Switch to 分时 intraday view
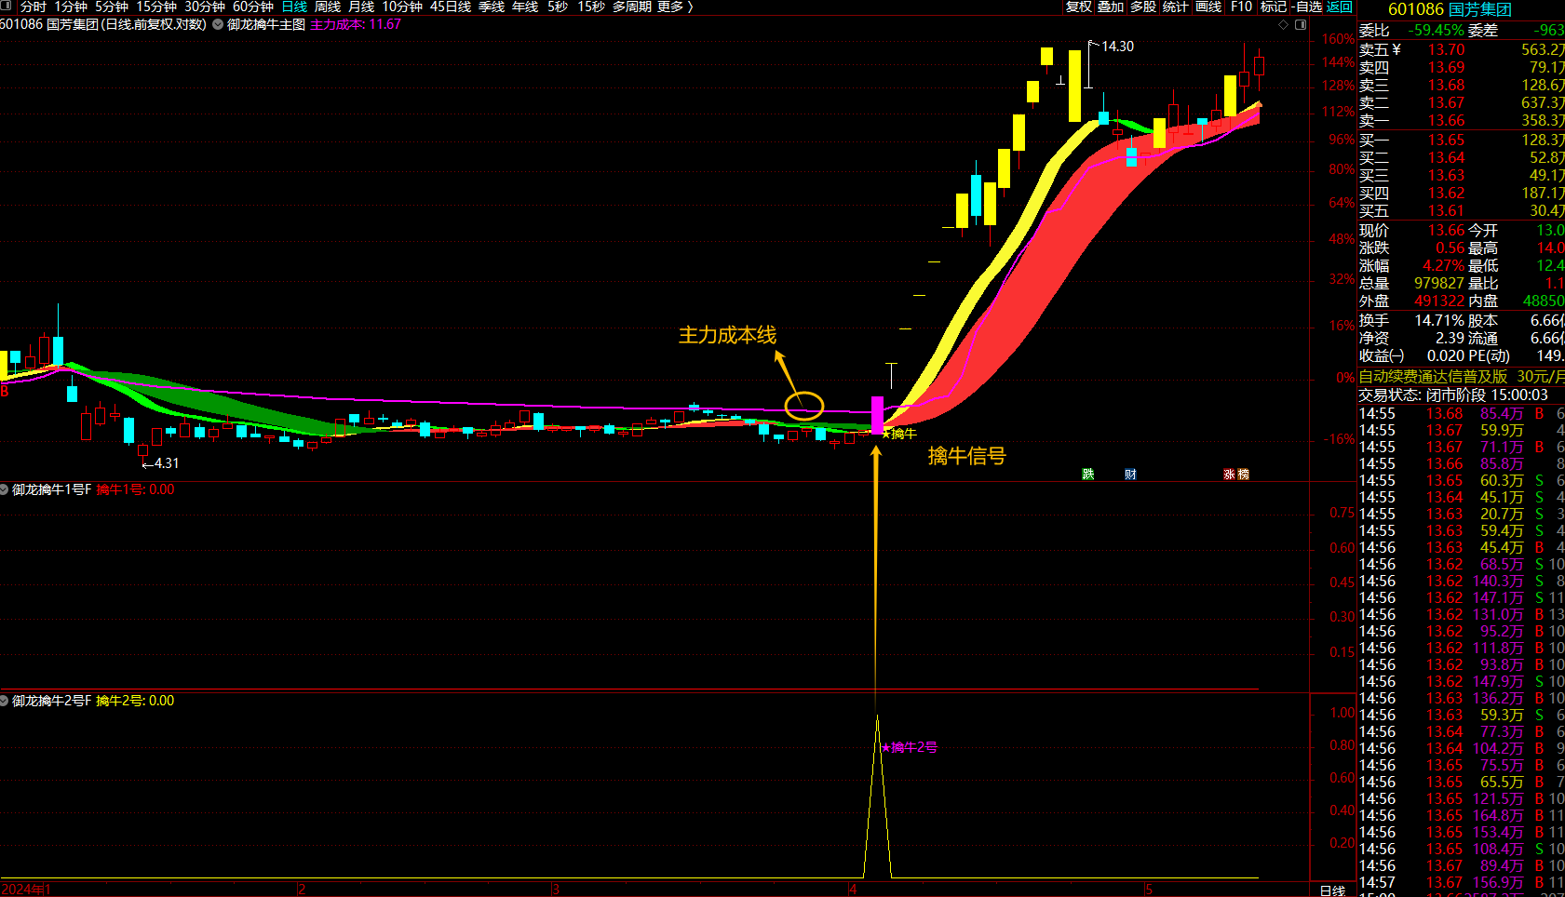 33,7
